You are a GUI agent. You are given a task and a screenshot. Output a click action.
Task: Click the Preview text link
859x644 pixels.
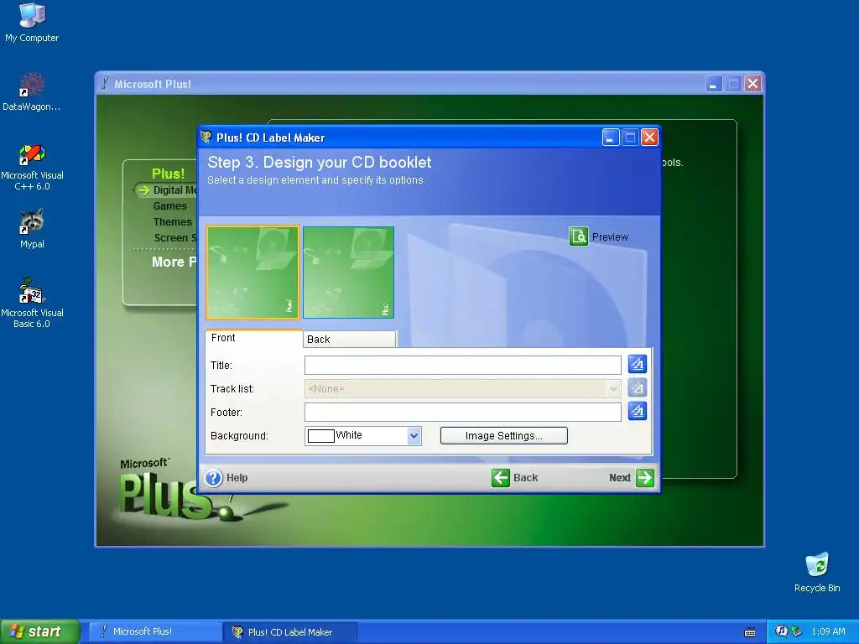[x=610, y=237]
